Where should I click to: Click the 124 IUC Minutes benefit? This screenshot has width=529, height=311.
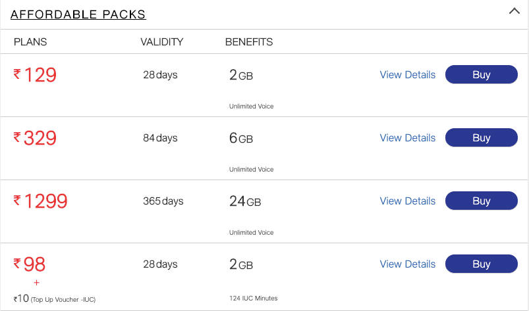254,299
